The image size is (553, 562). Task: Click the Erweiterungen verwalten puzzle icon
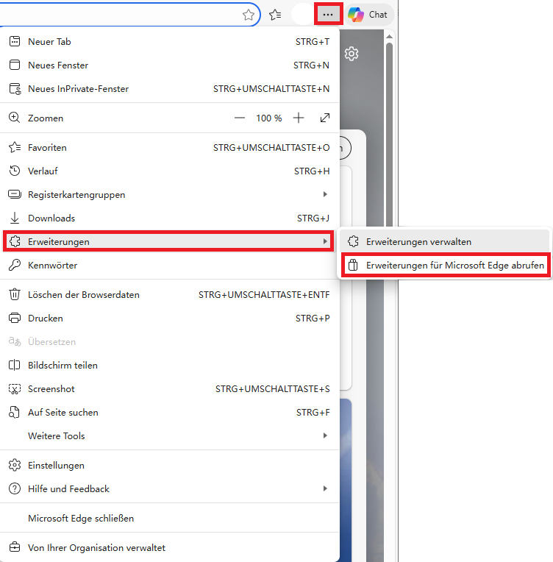353,241
